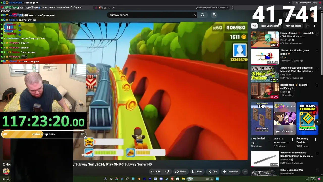Viewport: 323px width, 182px height.
Task: Like the video (3.4K)
Action: click(x=155, y=172)
